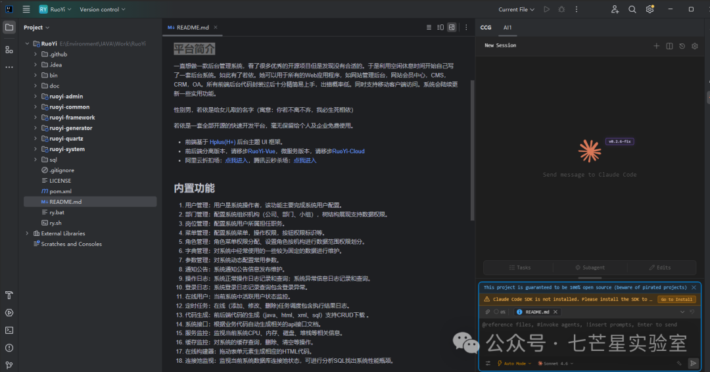
Task: Expand the External Libraries node
Action: click(x=27, y=233)
